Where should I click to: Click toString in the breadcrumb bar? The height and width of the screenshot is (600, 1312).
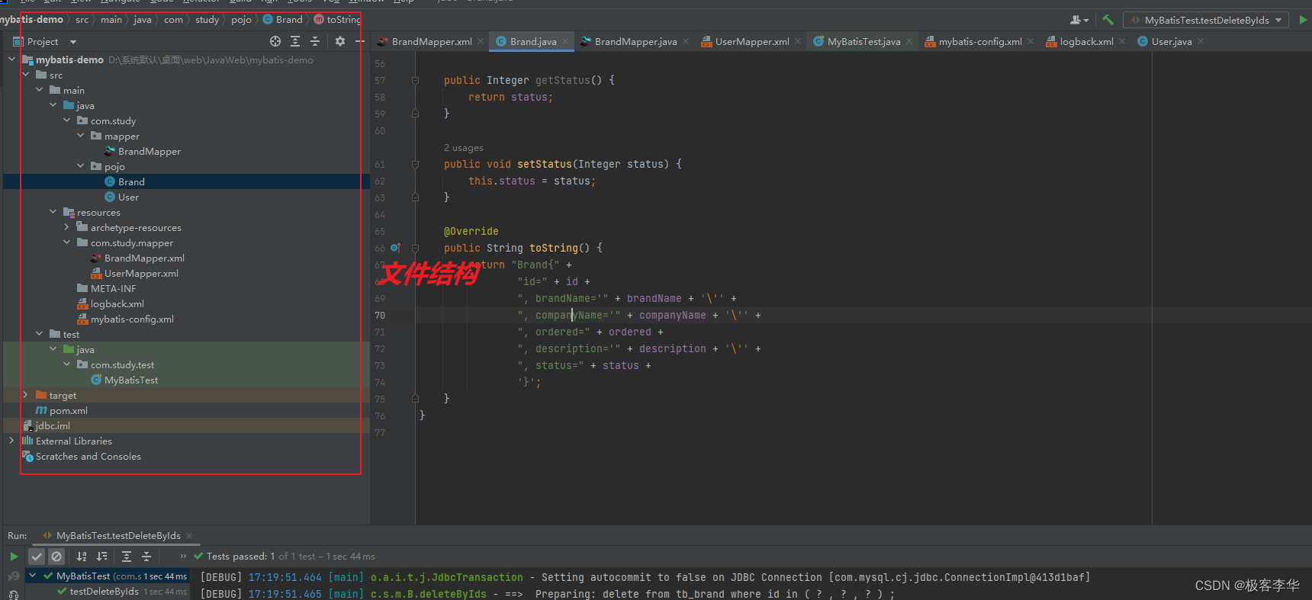click(344, 19)
